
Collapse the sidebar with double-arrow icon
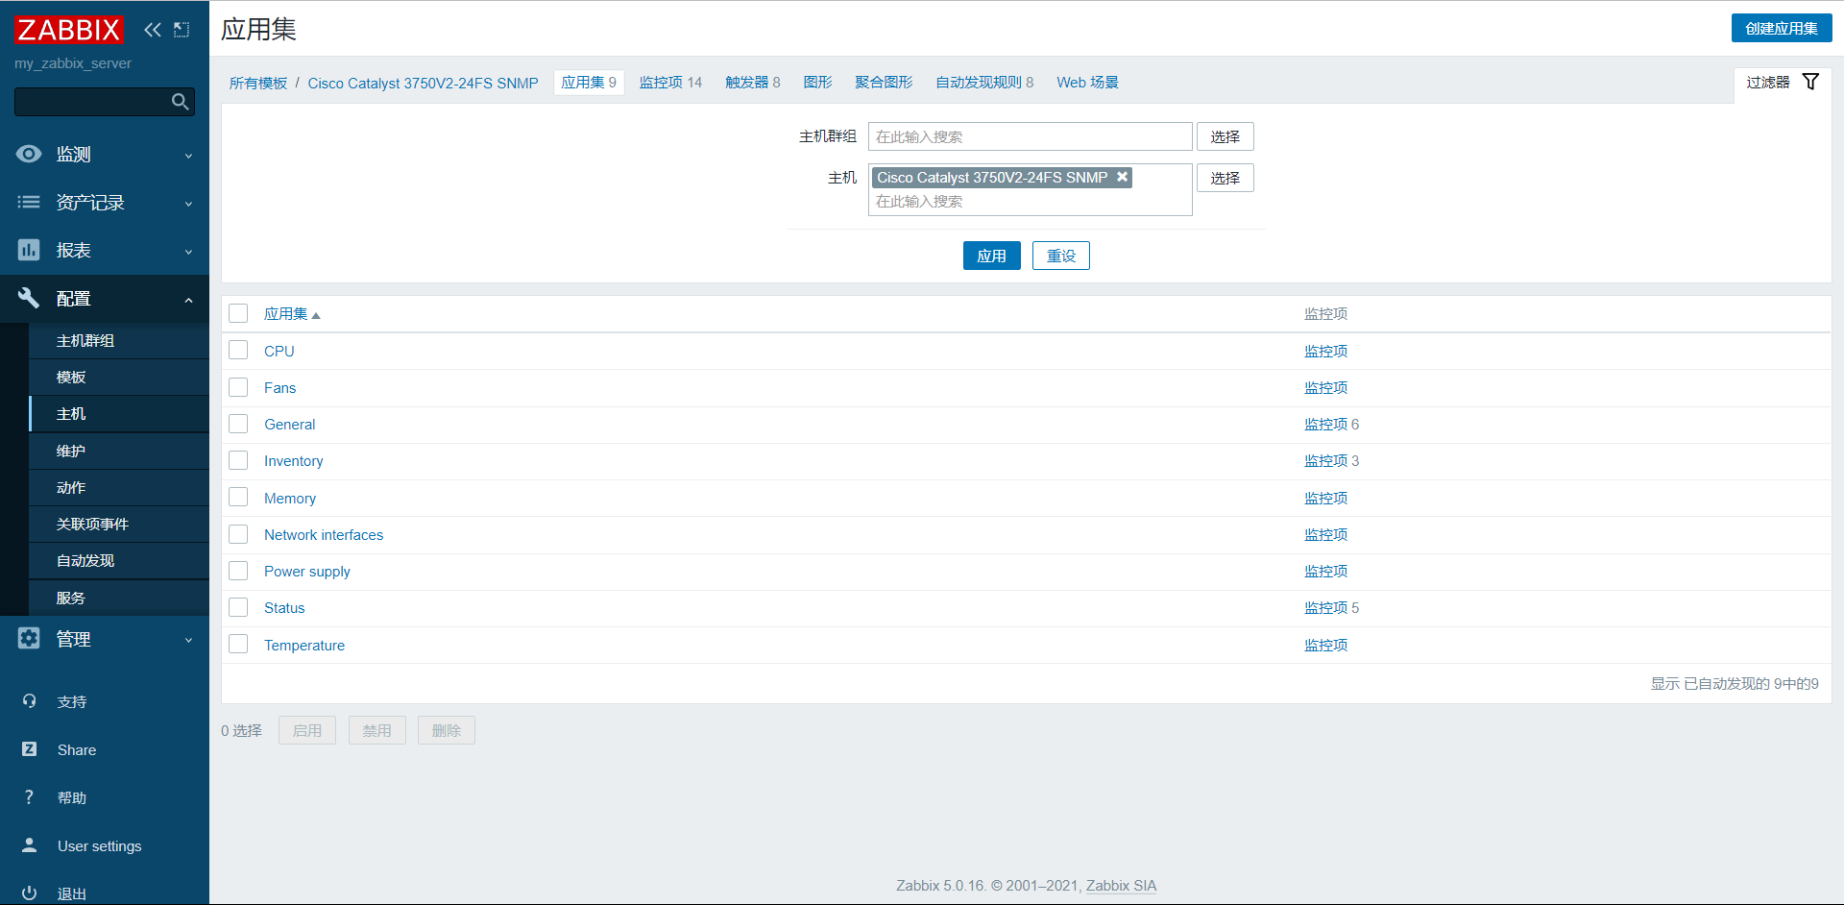(153, 30)
